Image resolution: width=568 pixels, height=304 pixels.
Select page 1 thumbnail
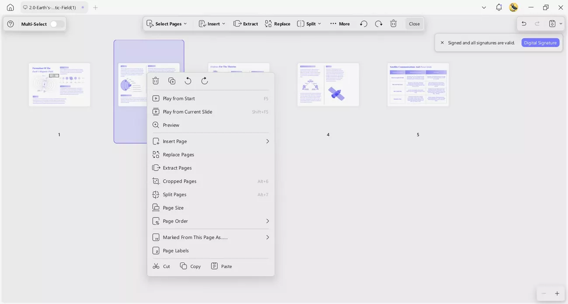click(x=59, y=85)
